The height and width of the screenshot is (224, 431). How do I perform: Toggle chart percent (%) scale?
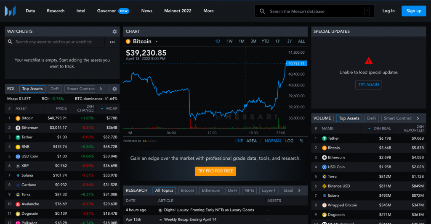tap(301, 141)
